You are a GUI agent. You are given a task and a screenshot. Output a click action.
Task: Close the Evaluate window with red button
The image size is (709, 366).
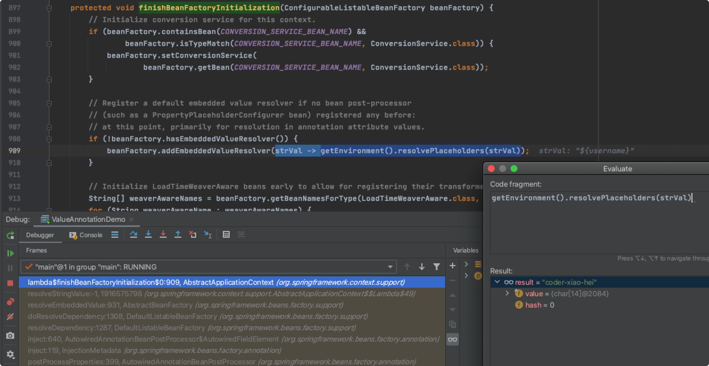[491, 169]
